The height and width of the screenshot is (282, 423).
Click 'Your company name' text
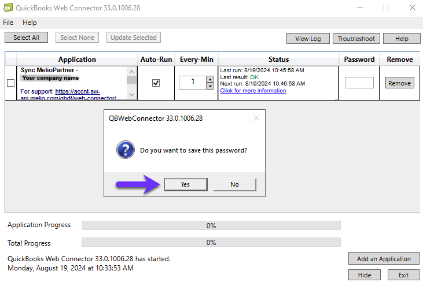click(50, 78)
